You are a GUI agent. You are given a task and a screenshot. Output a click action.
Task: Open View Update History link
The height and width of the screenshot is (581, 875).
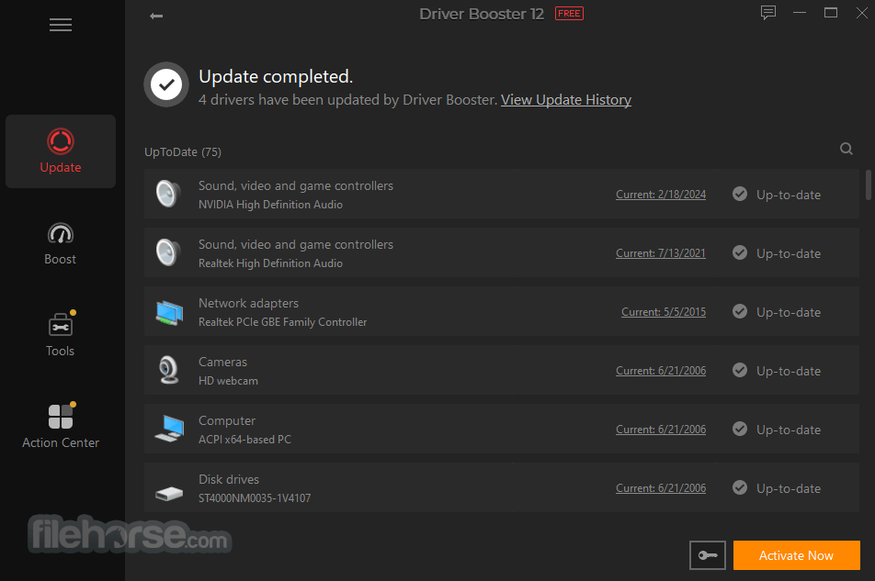pos(566,100)
